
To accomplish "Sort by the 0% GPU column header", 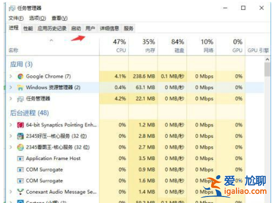I will pos(231,46).
